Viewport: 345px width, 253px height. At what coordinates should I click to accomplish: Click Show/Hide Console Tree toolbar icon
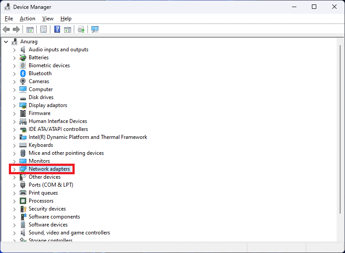click(x=30, y=30)
